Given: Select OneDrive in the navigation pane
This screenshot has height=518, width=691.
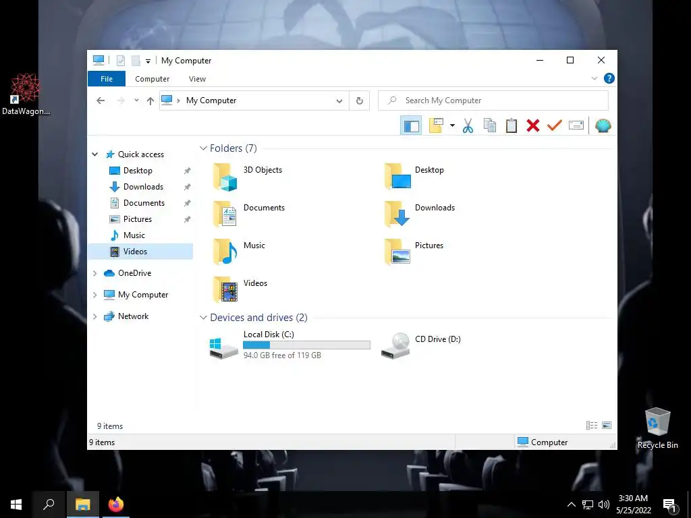Looking at the screenshot, I should (x=134, y=273).
